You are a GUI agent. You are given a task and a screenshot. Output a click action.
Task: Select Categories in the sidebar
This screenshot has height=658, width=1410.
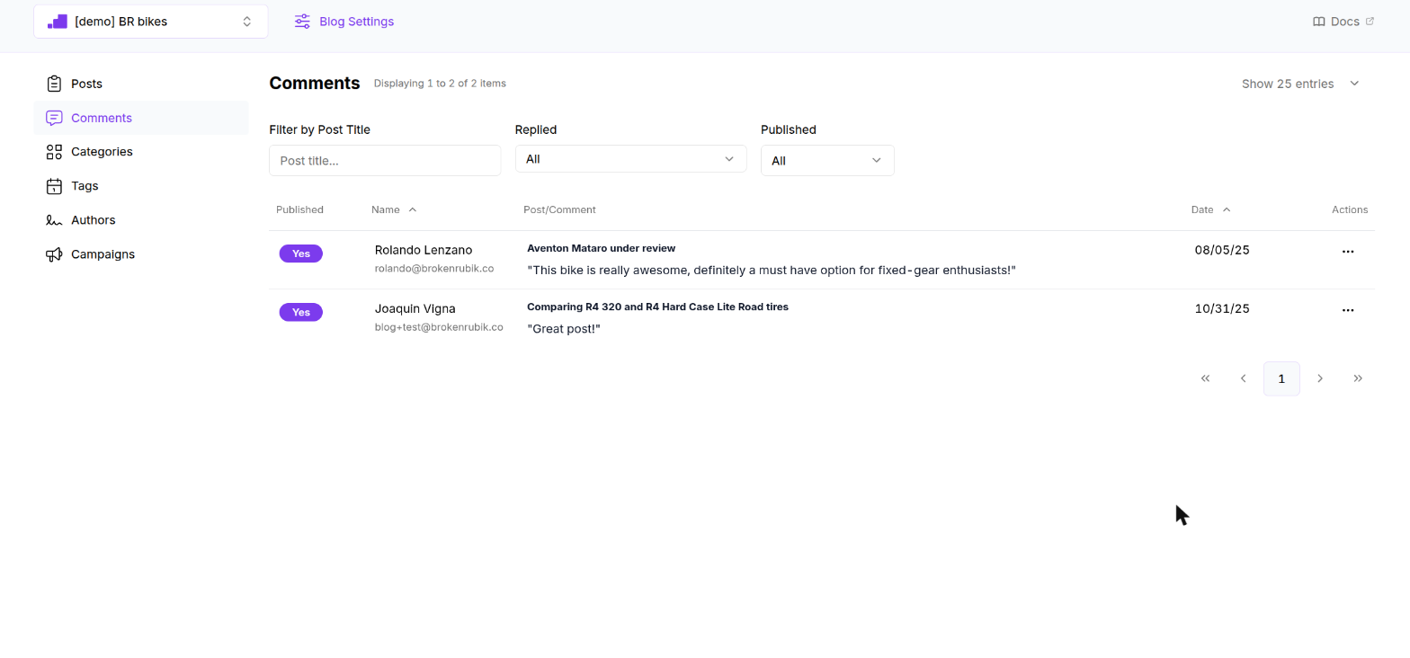pos(141,152)
